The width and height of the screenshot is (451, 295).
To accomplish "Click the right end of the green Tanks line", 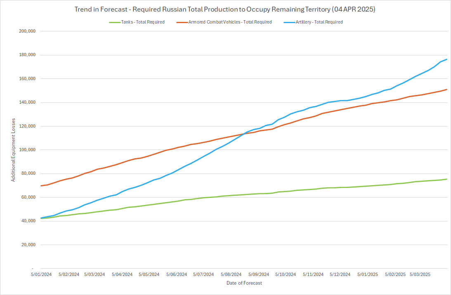I will (x=447, y=179).
